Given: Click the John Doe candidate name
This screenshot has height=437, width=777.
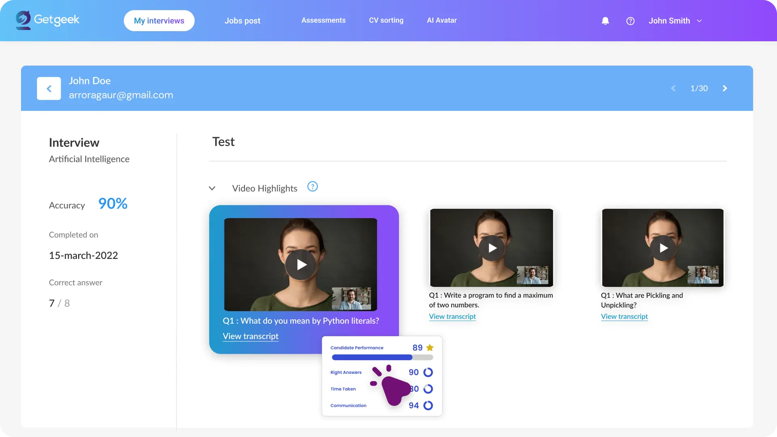Looking at the screenshot, I should coord(90,81).
